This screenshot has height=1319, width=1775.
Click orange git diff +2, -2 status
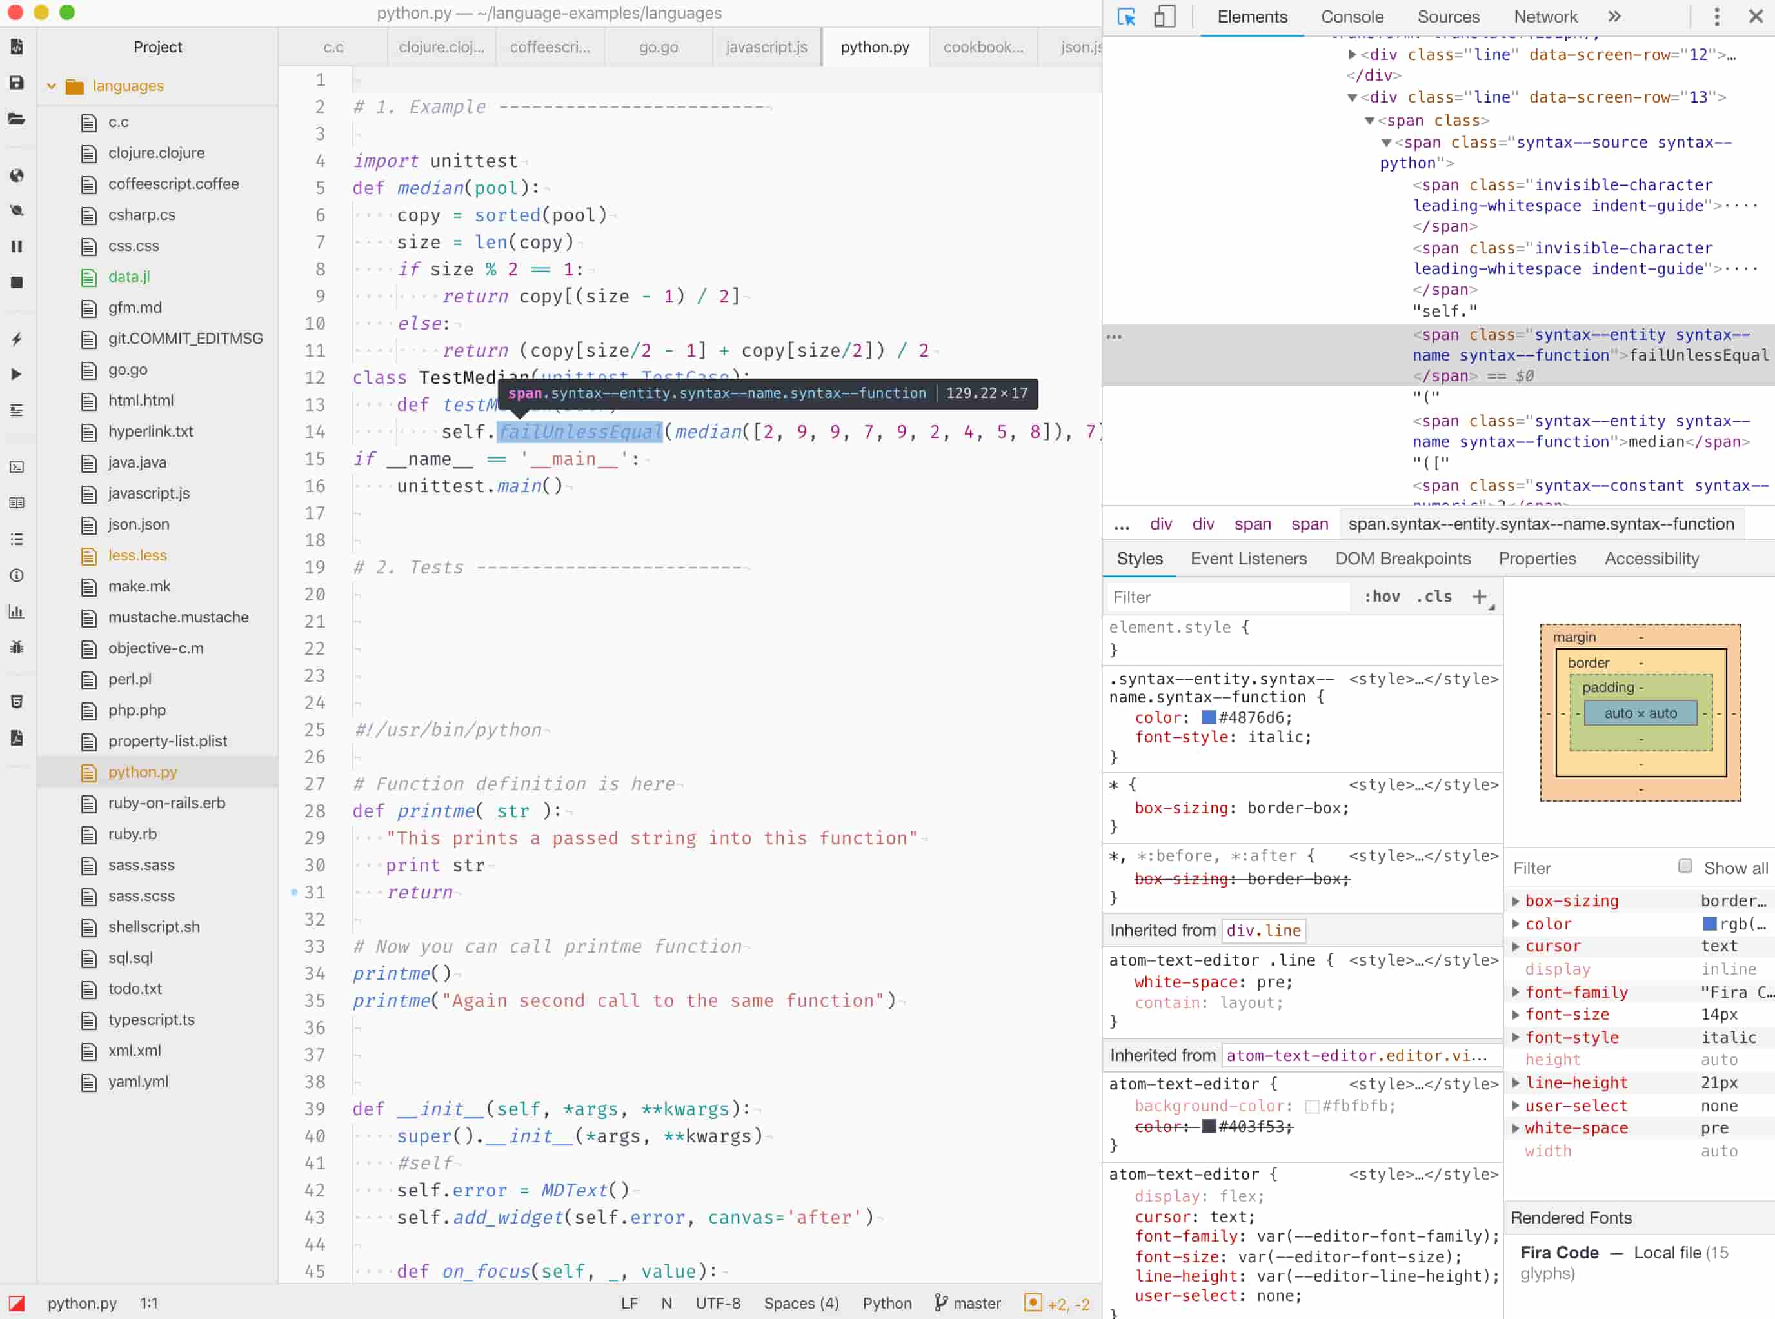(x=1057, y=1304)
